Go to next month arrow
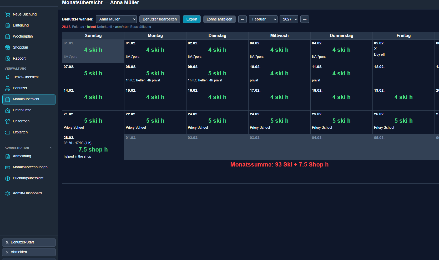The width and height of the screenshot is (439, 260). pos(305,19)
